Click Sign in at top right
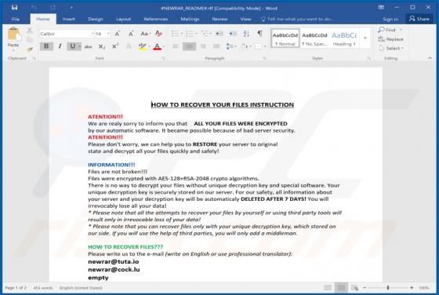 coord(390,19)
